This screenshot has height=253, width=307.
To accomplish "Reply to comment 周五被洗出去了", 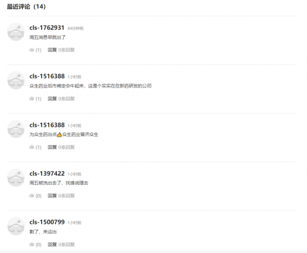I will point(52,196).
